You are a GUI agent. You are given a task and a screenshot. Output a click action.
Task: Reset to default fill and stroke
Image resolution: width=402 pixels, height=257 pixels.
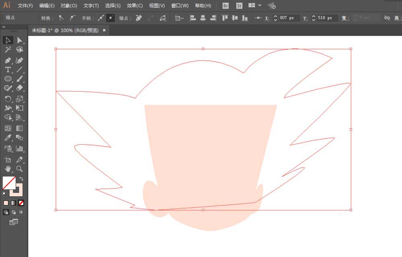click(4, 194)
